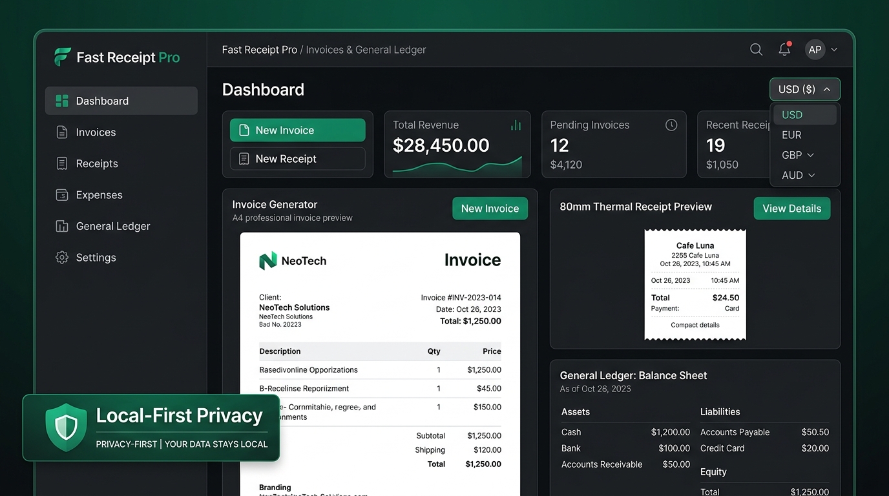Click the General Ledger icon in sidebar
889x496 pixels.
[x=62, y=226]
